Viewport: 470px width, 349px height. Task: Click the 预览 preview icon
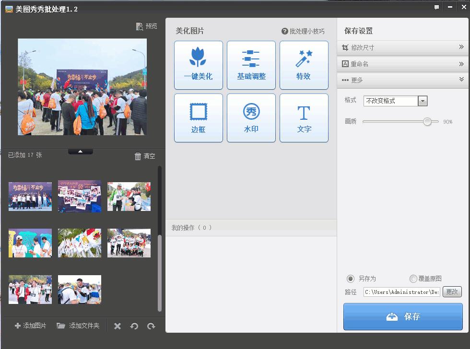(x=140, y=26)
